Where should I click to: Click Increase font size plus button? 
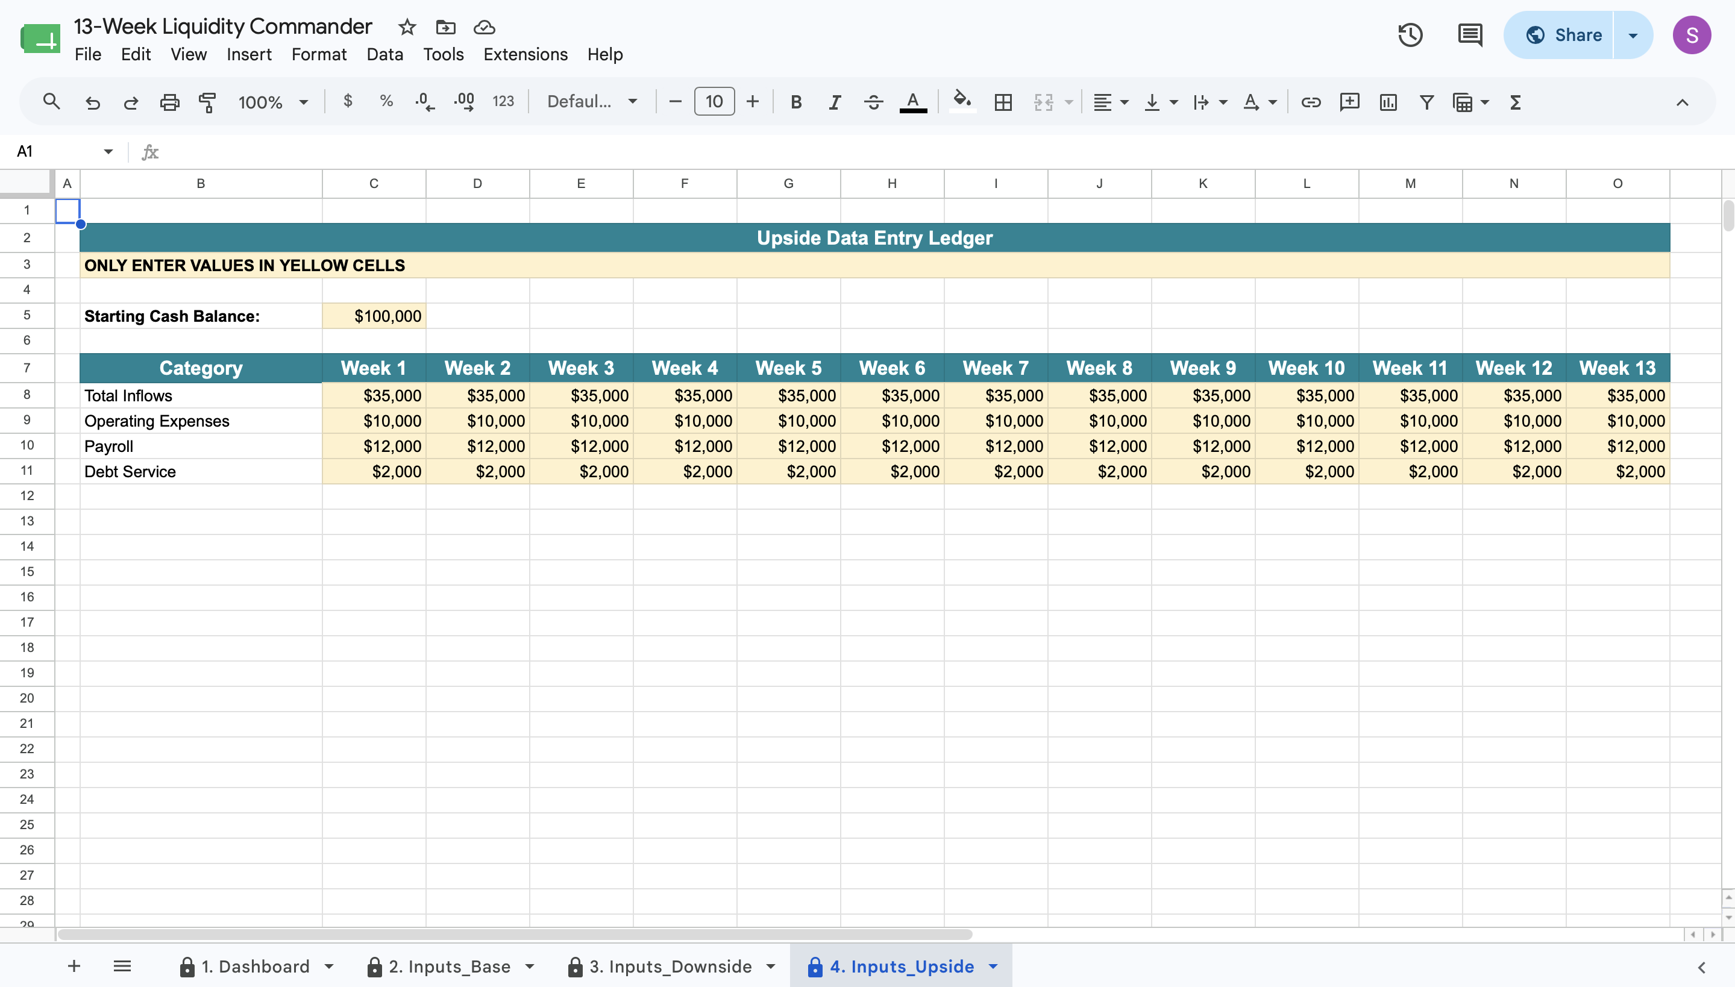752,102
